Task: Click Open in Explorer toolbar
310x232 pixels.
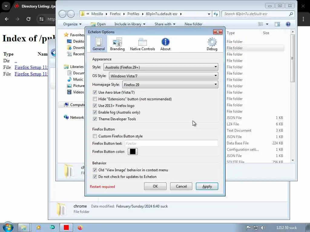Action: tap(98, 24)
